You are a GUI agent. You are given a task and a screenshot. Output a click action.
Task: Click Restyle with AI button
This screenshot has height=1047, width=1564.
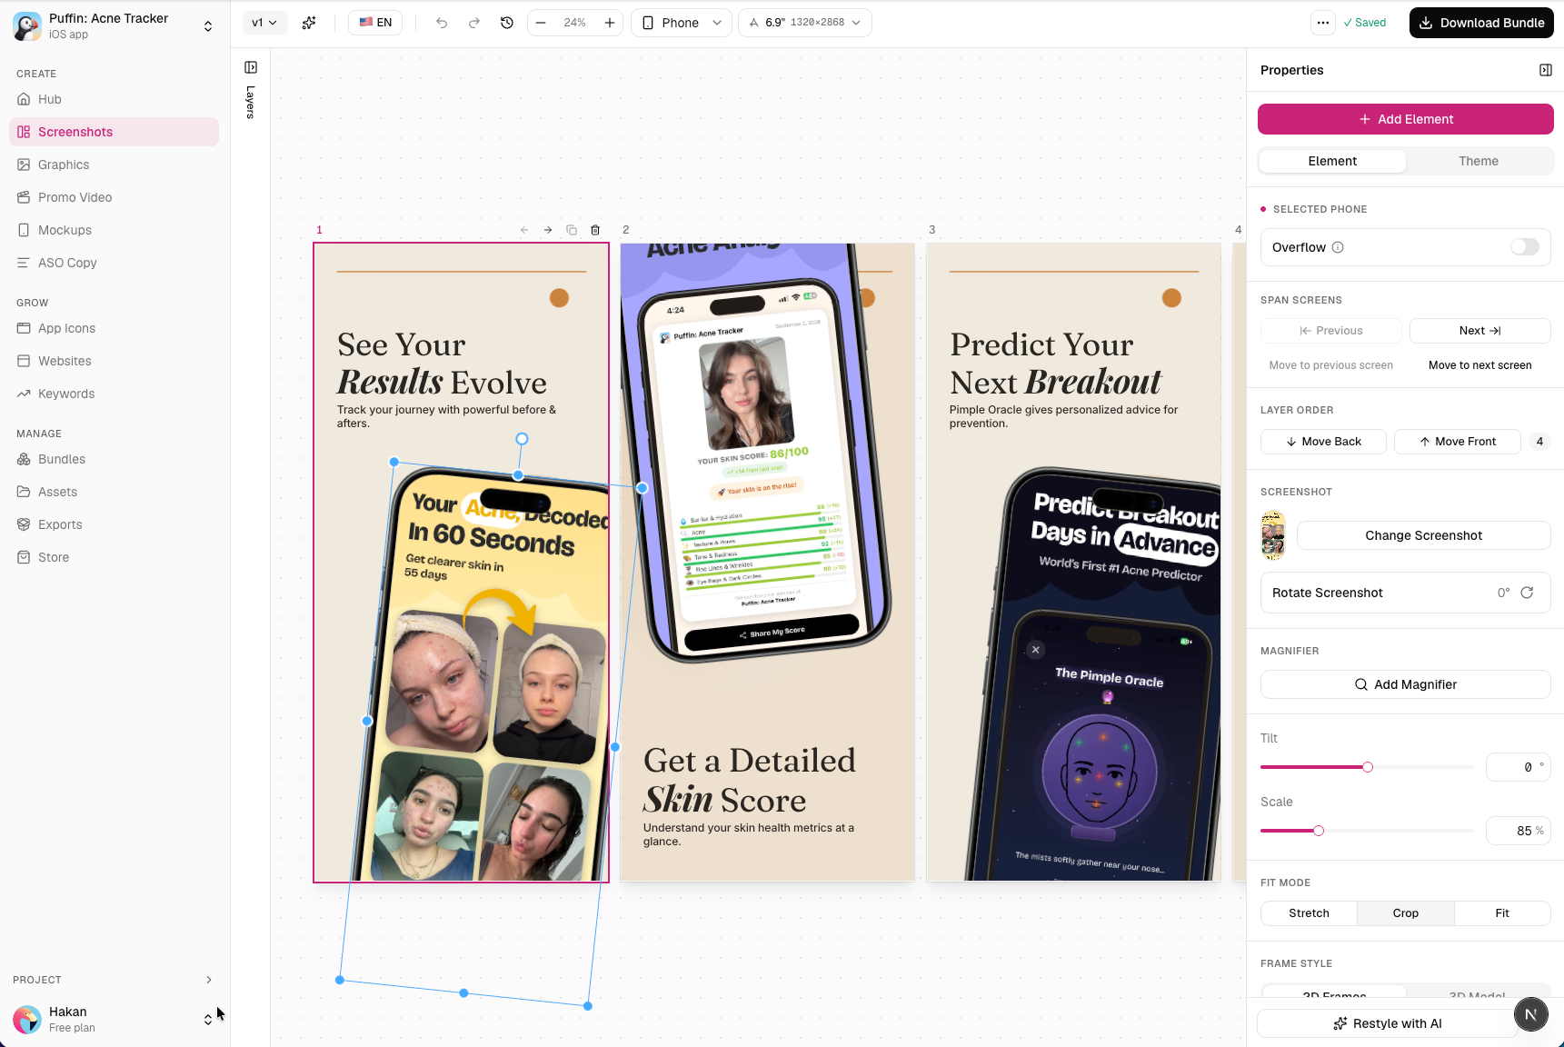(1388, 1023)
